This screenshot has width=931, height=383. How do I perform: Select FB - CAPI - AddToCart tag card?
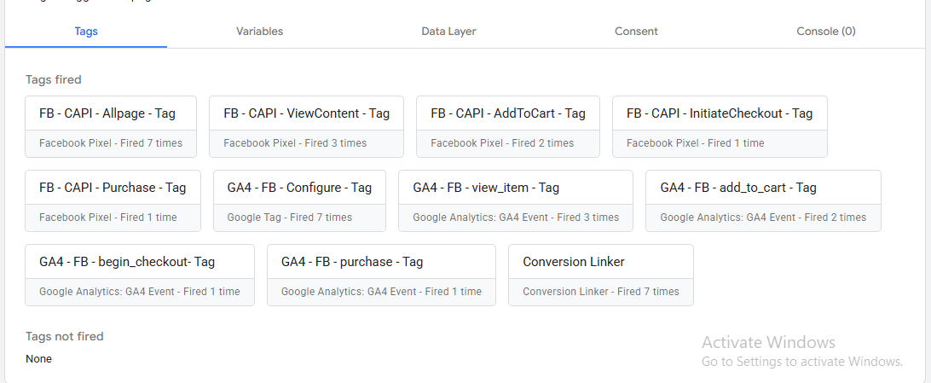tap(507, 126)
